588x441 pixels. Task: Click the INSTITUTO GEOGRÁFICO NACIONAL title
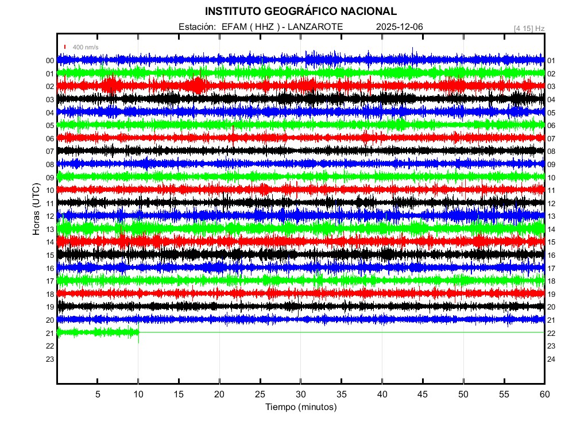[300, 11]
